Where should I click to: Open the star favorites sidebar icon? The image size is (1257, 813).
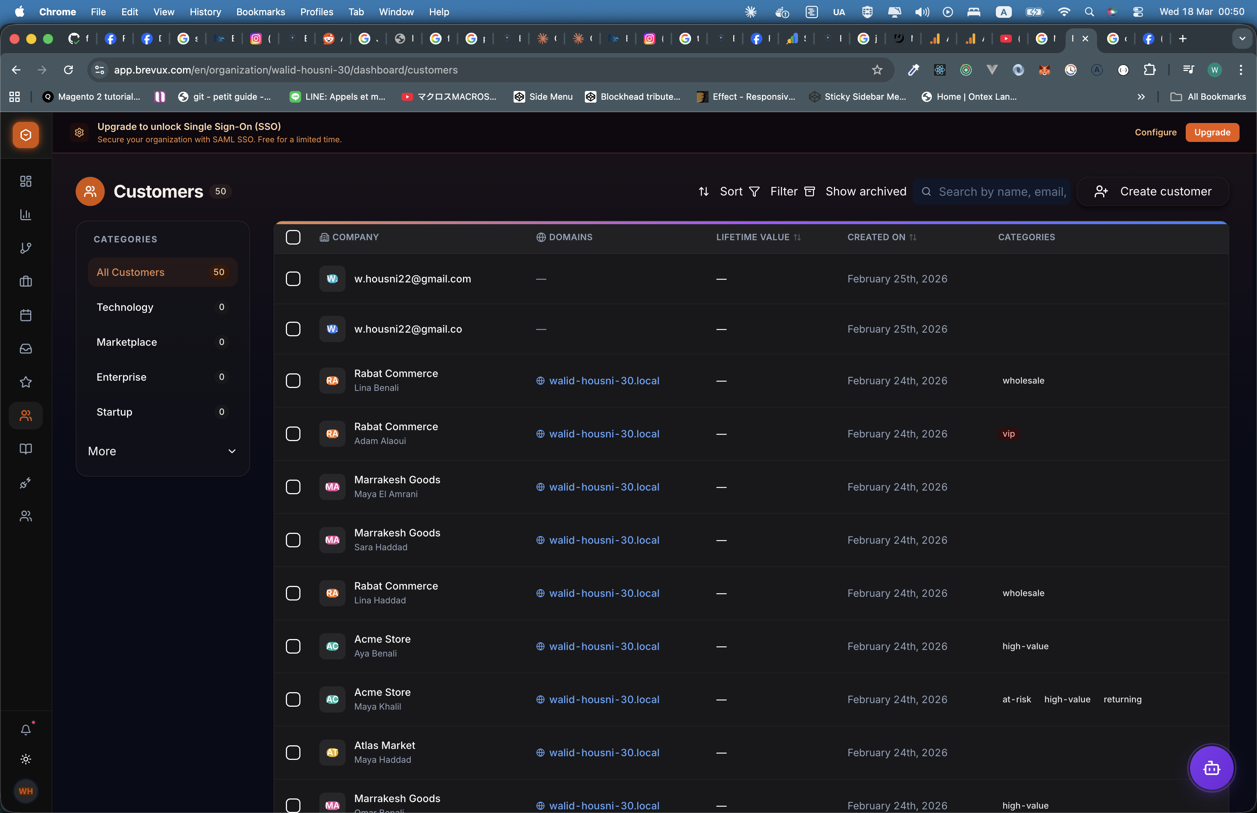click(25, 382)
